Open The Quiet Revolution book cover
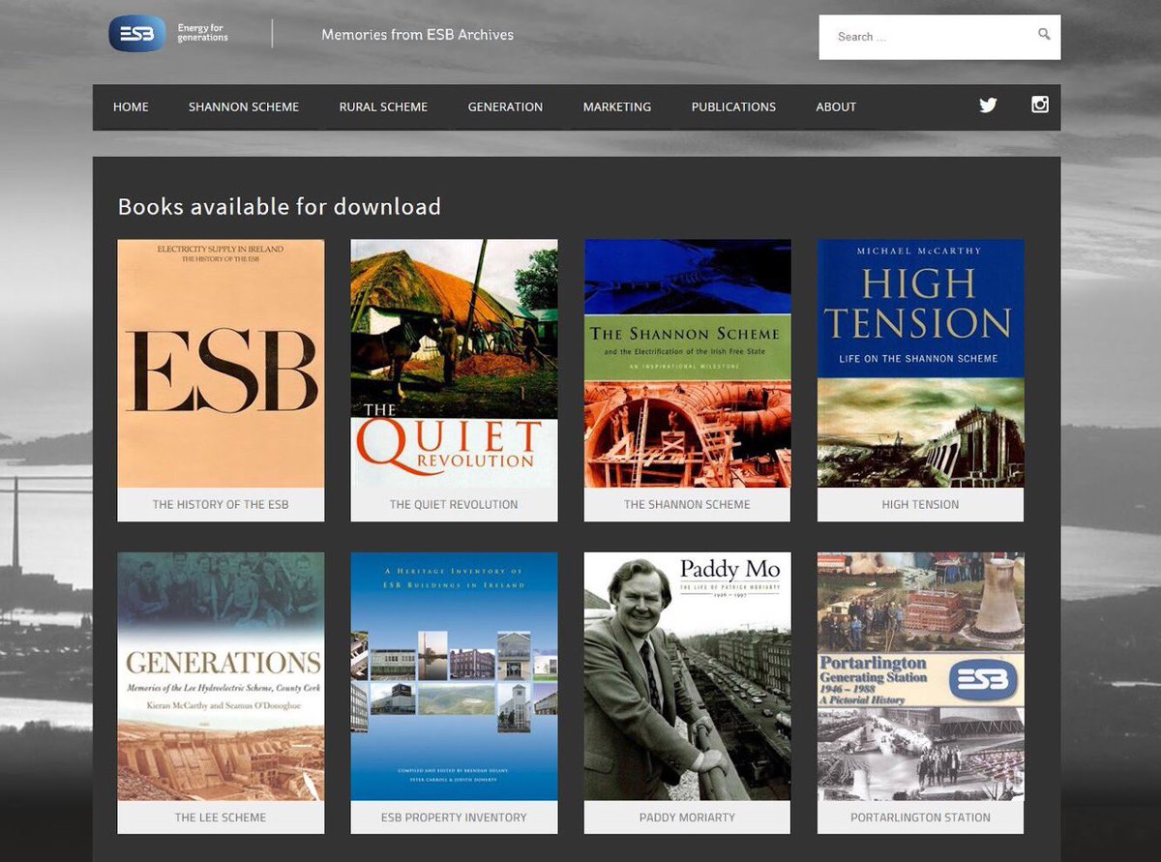Image resolution: width=1161 pixels, height=862 pixels. (454, 364)
